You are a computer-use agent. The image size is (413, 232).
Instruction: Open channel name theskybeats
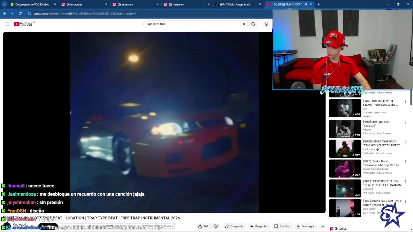click(369, 150)
